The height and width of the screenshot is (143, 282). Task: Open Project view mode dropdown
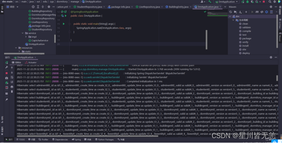tap(18, 7)
